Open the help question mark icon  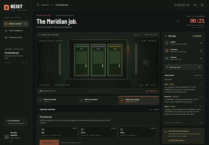(x=202, y=5)
